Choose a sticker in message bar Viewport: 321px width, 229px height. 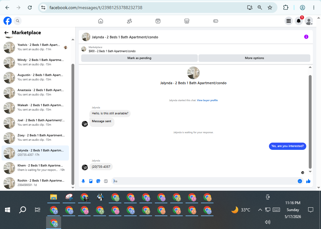click(x=98, y=181)
